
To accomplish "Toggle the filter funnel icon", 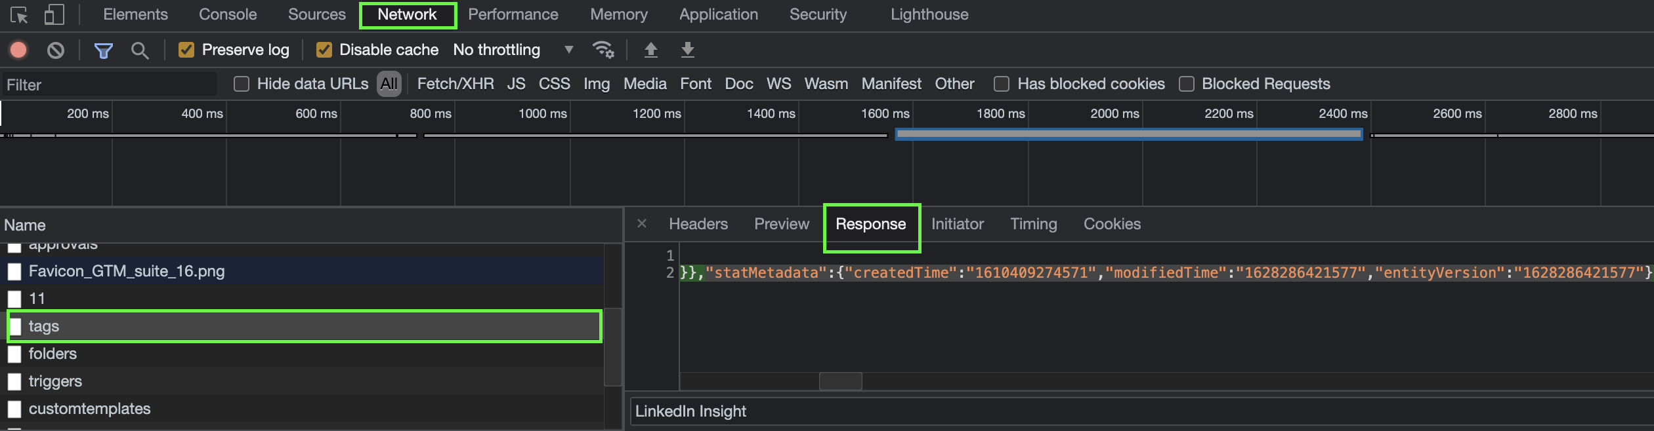I will [104, 50].
